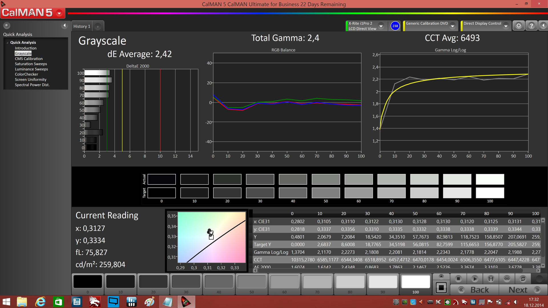
Task: Click the Stop measurement icon
Action: coord(458,279)
